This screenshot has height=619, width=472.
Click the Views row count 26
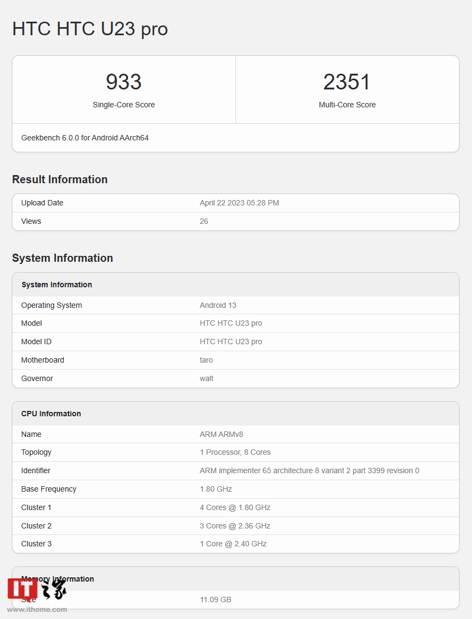204,221
